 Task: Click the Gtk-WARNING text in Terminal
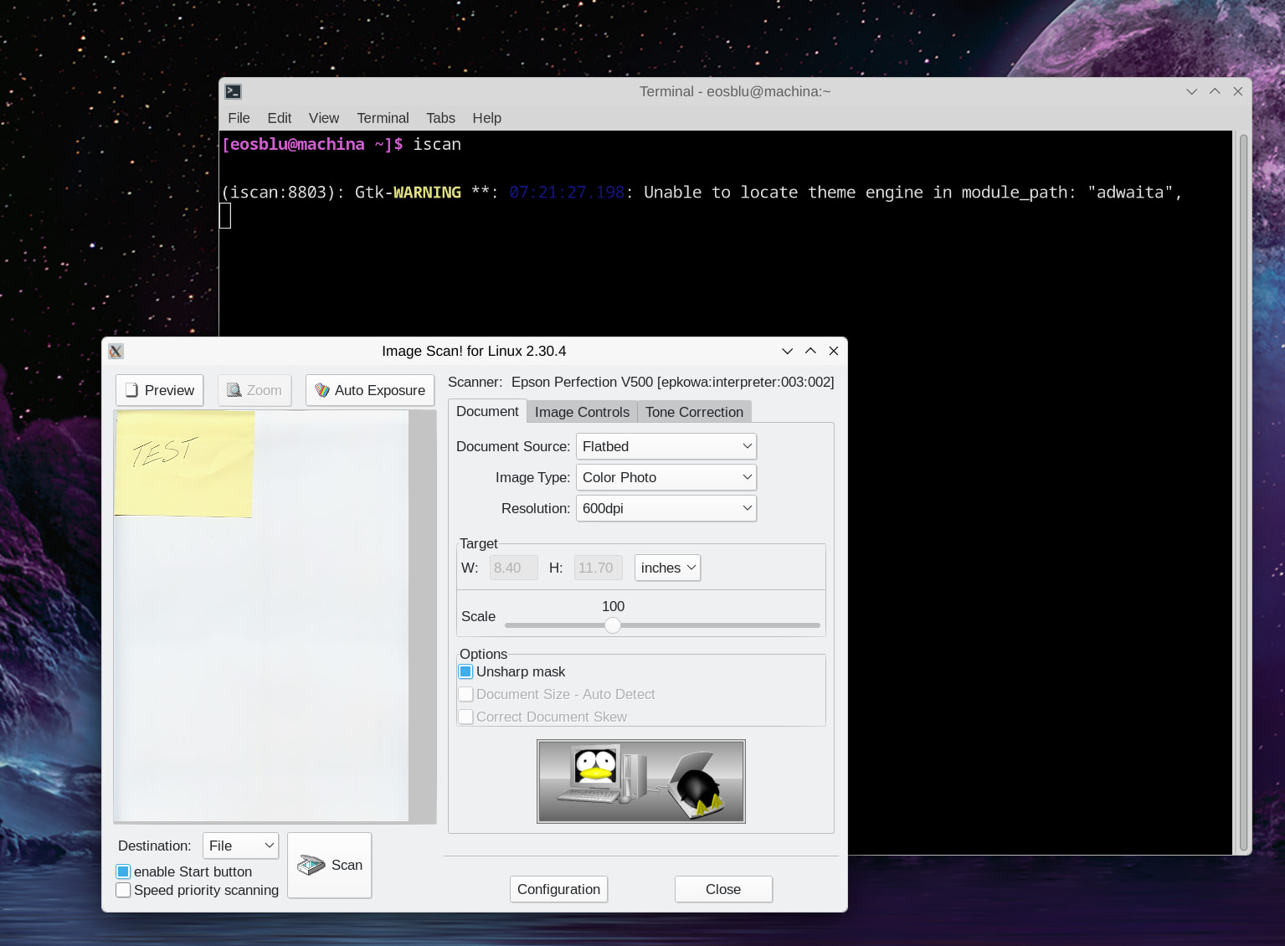tap(408, 193)
